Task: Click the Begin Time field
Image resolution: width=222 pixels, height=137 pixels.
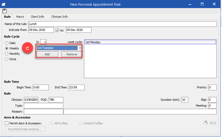Action: pyautogui.click(x=41, y=87)
